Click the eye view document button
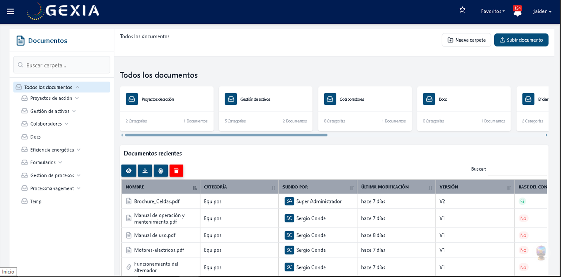This screenshot has width=561, height=277. (129, 171)
